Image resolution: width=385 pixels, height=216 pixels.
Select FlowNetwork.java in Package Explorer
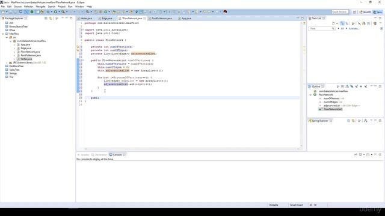point(30,52)
